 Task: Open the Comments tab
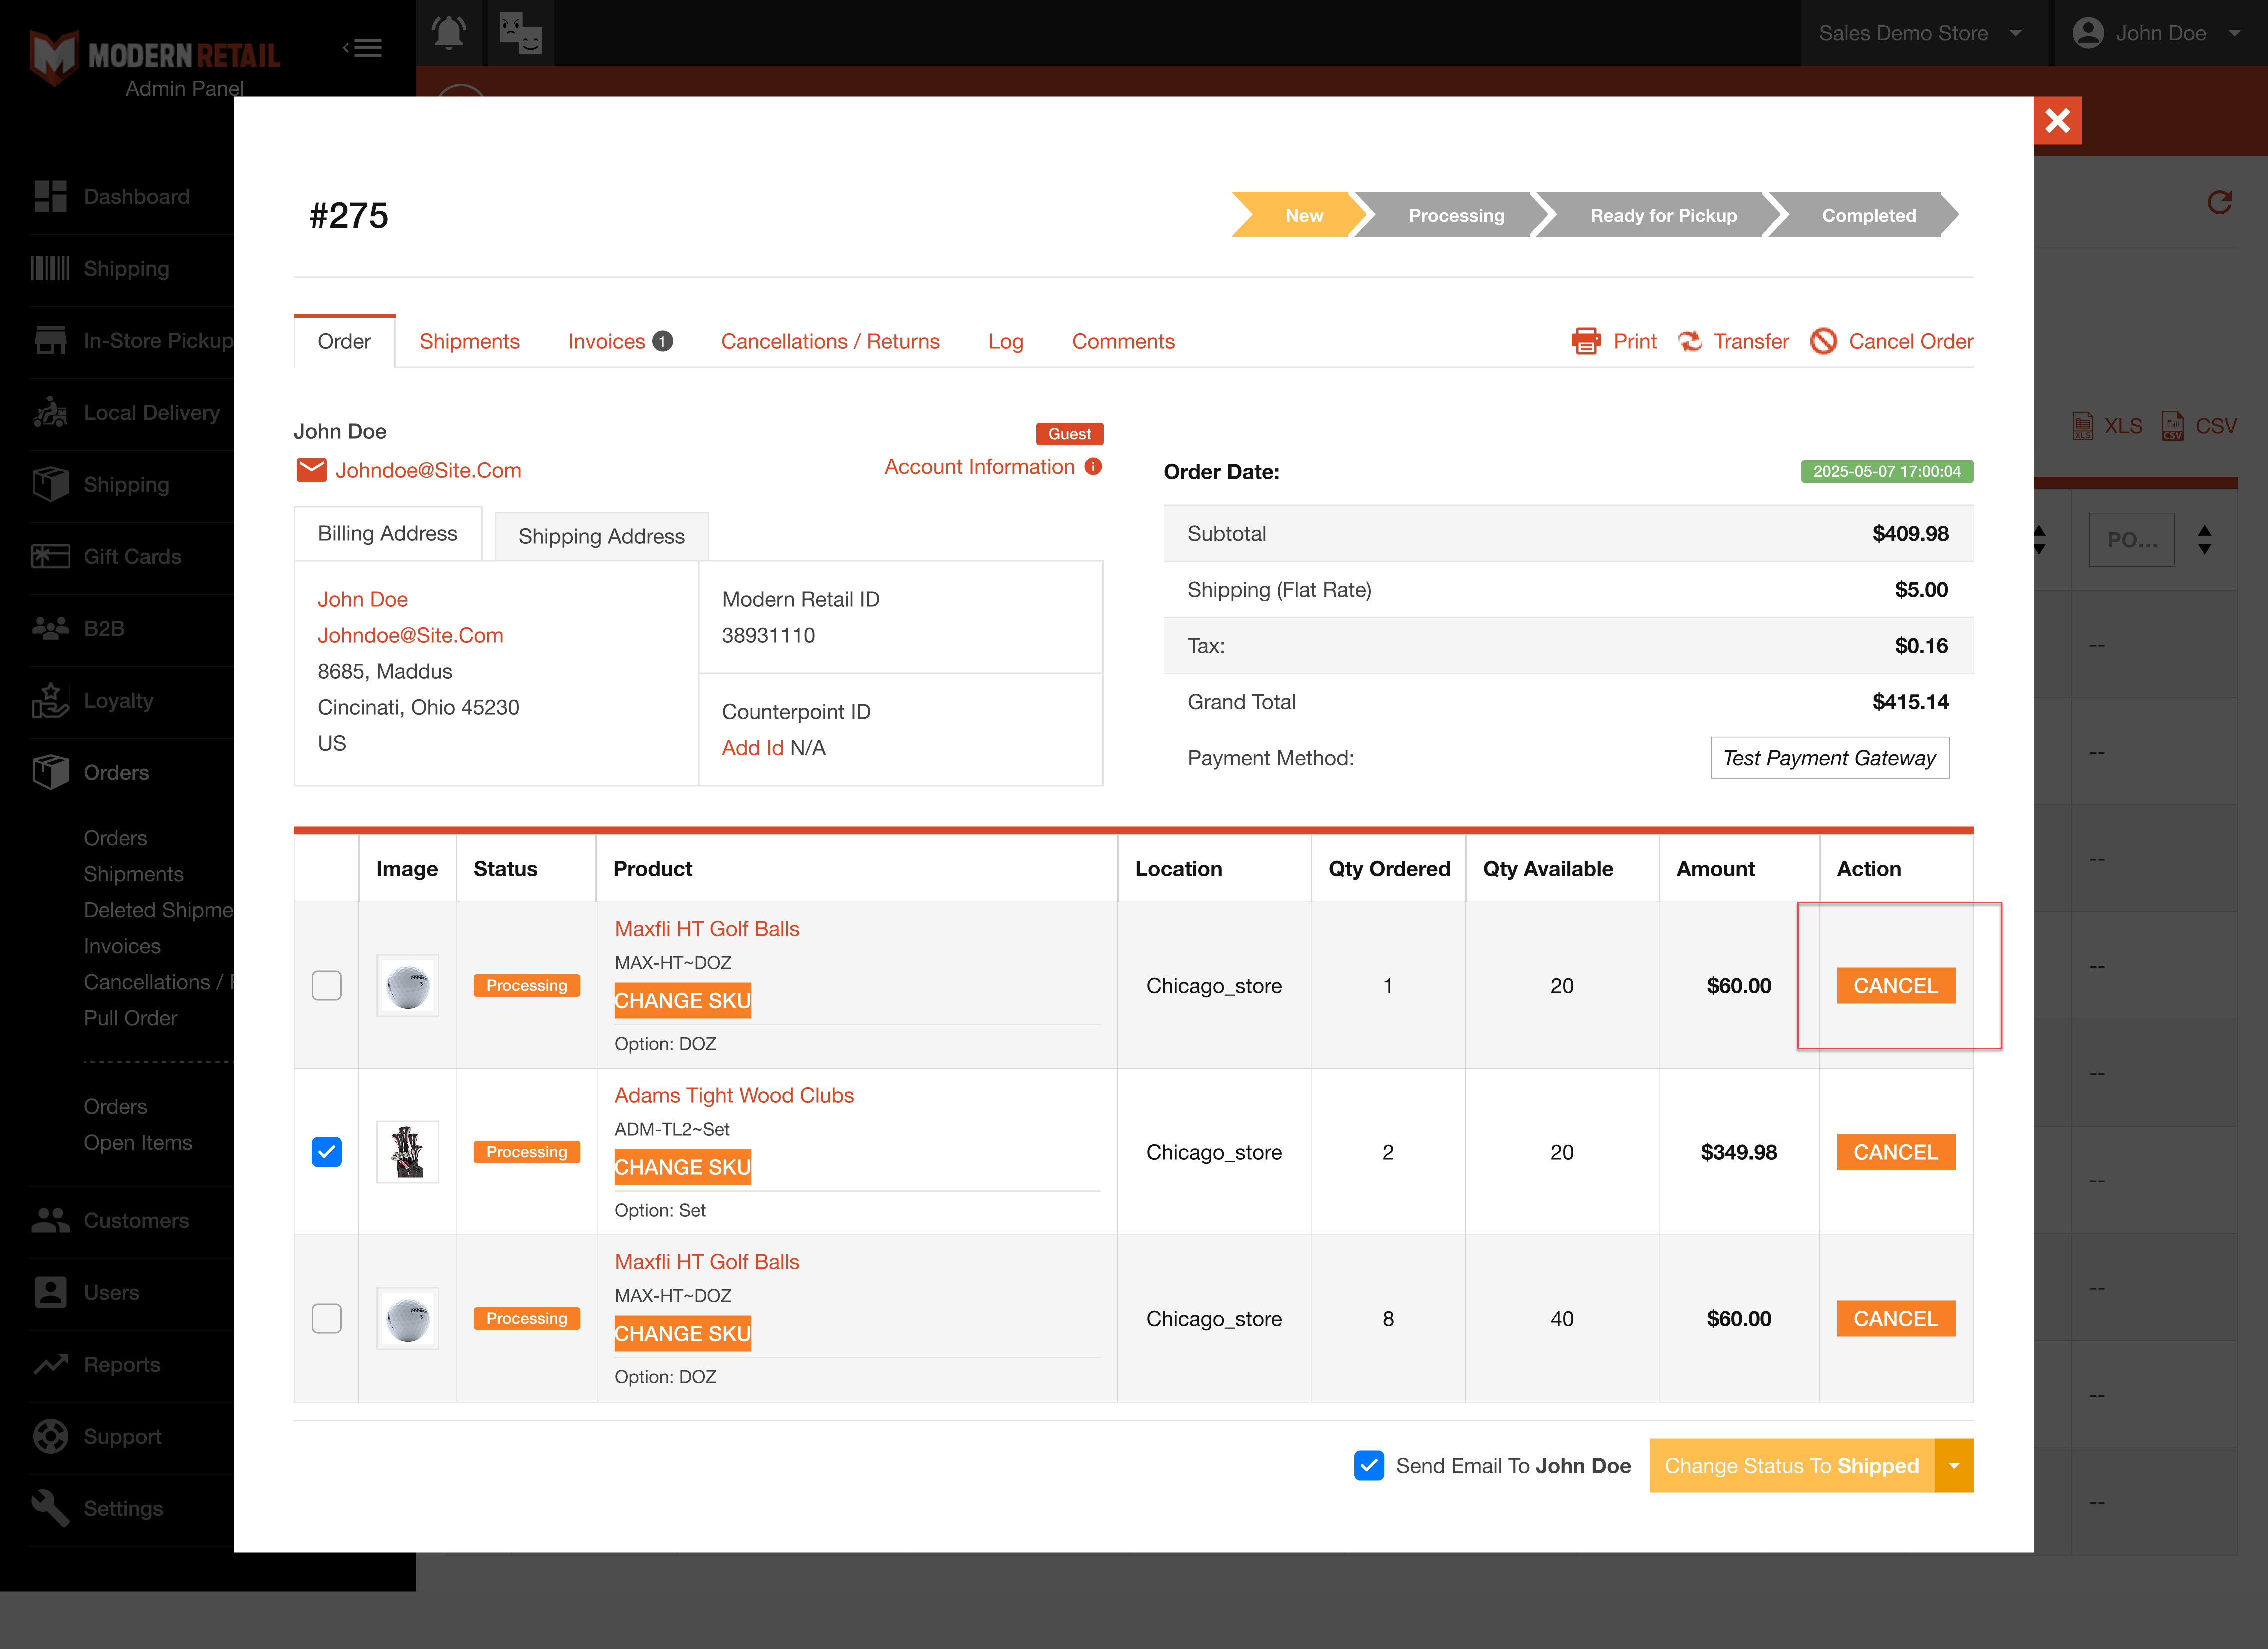click(x=1123, y=342)
